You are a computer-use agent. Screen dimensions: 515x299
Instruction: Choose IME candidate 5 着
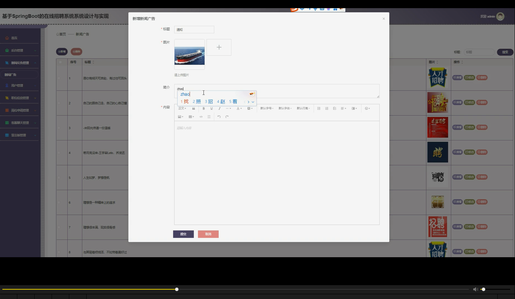(x=233, y=102)
